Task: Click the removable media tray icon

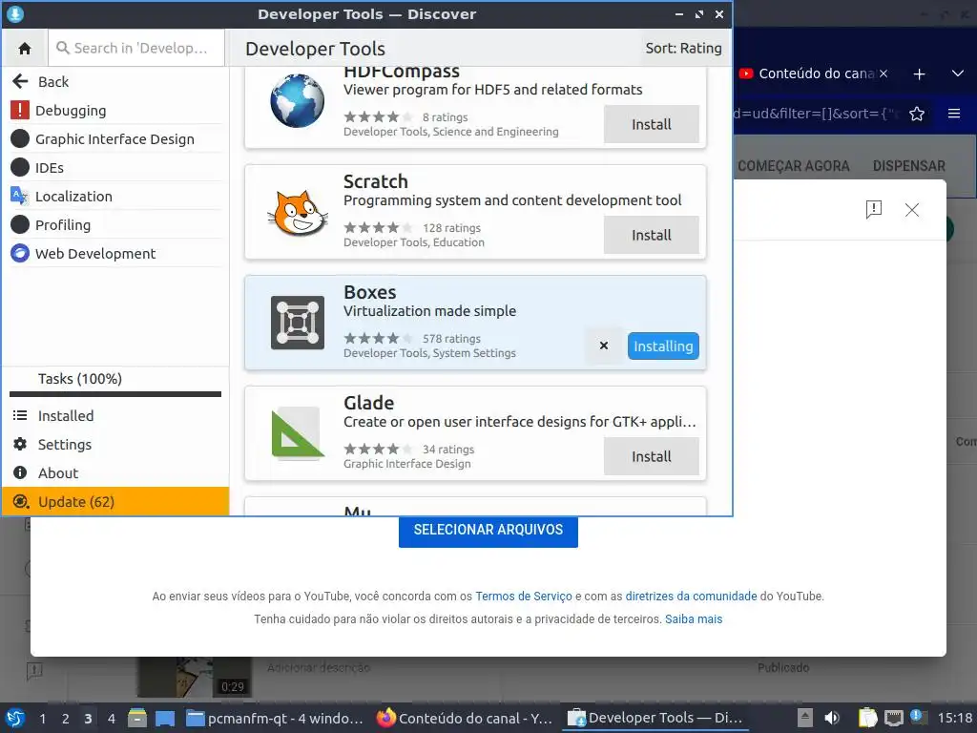Action: tap(805, 718)
